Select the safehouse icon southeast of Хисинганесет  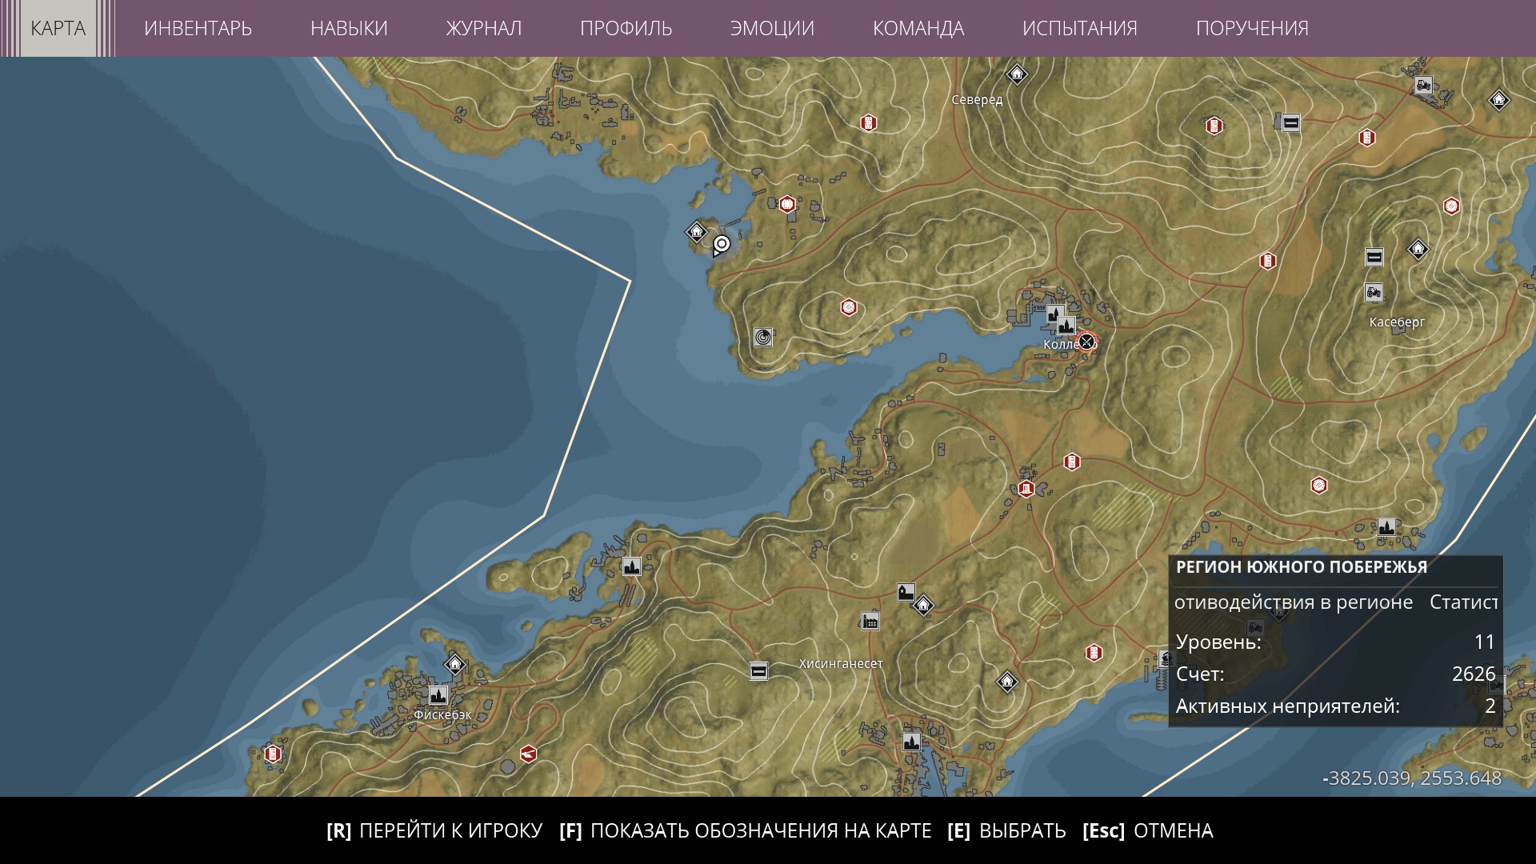point(1006,682)
